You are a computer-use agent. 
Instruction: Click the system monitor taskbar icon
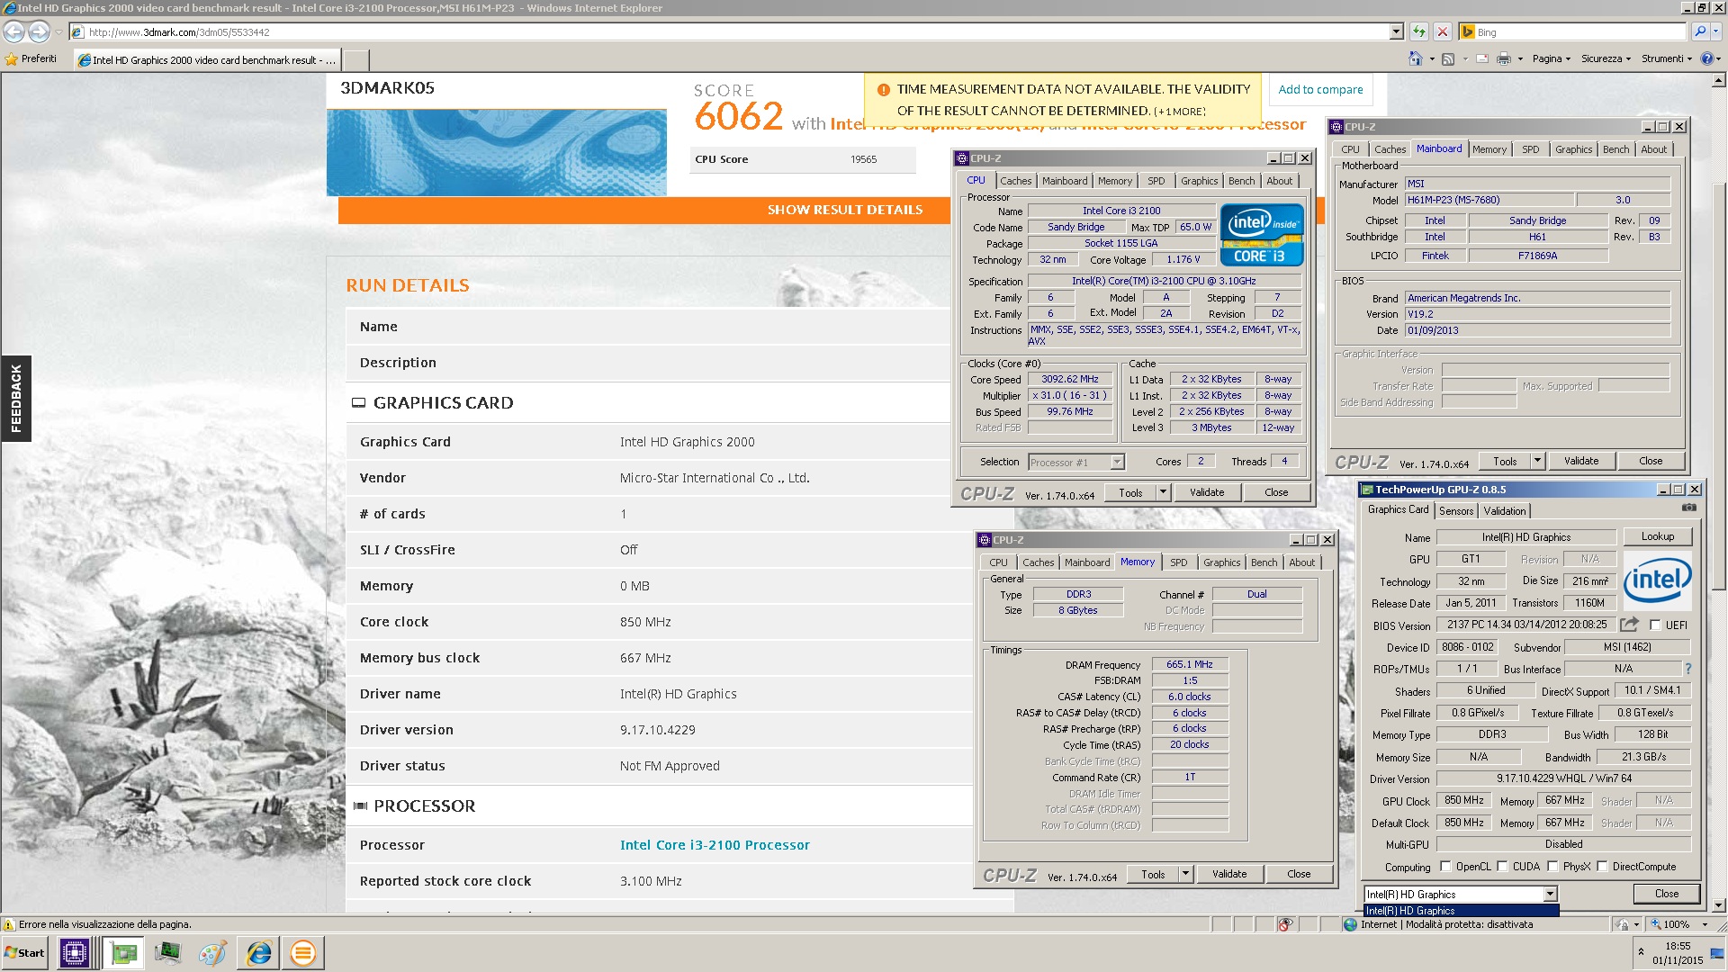click(167, 952)
